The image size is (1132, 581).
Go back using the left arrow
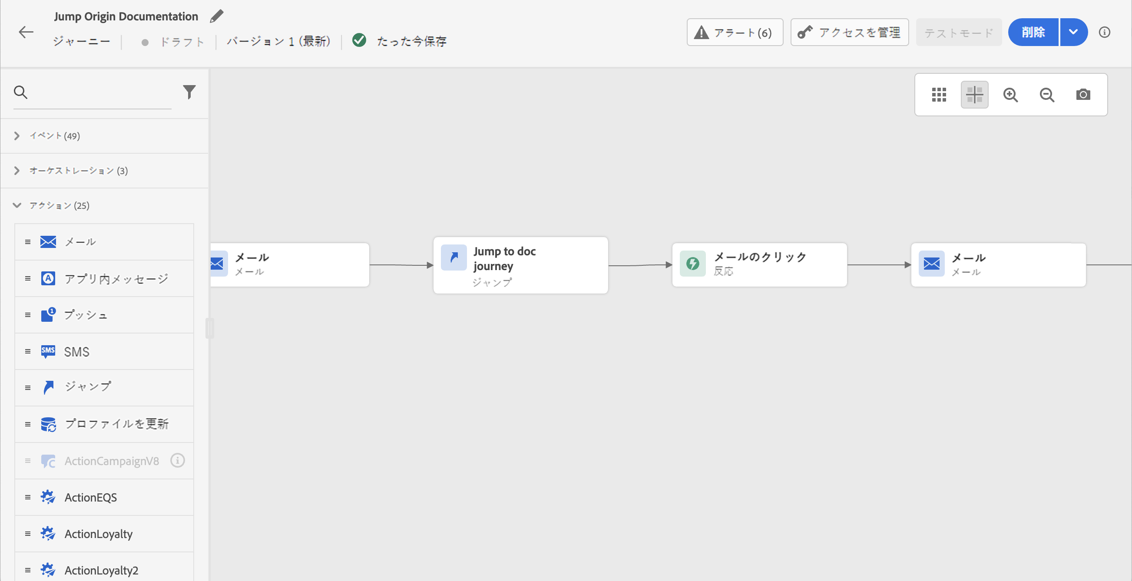coord(26,32)
